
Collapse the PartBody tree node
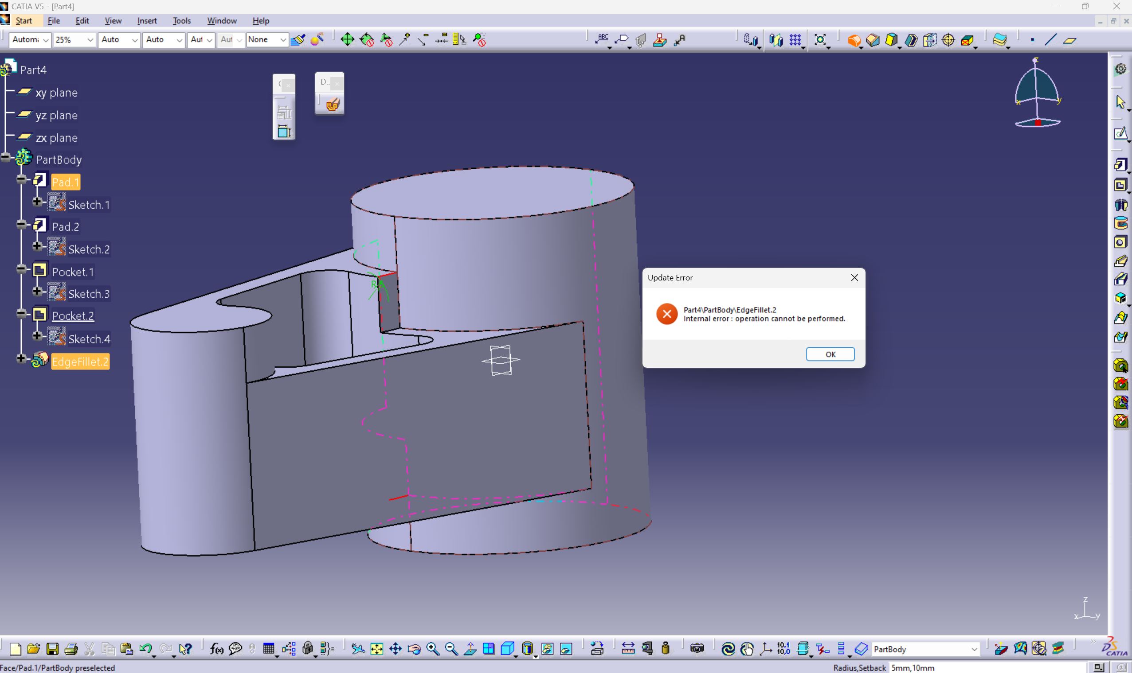pyautogui.click(x=5, y=157)
